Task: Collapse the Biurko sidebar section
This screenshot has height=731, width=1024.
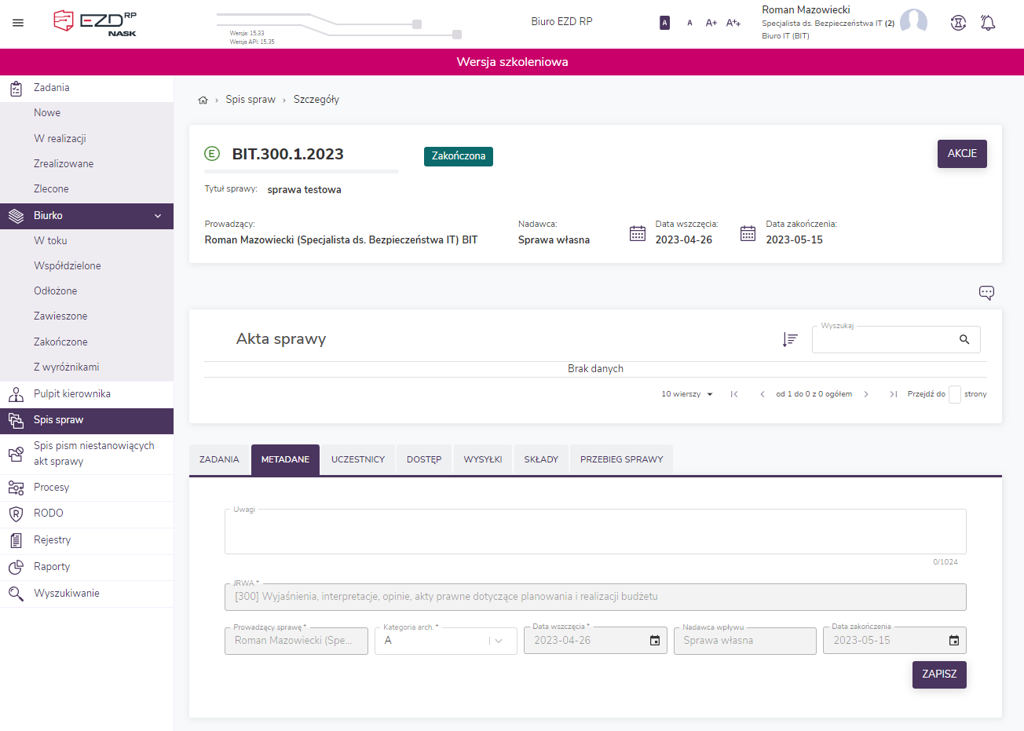Action: [x=158, y=216]
